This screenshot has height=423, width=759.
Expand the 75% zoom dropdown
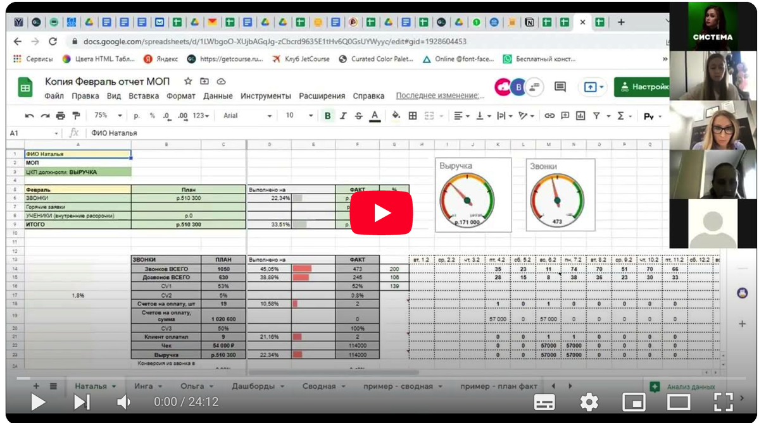tap(108, 116)
